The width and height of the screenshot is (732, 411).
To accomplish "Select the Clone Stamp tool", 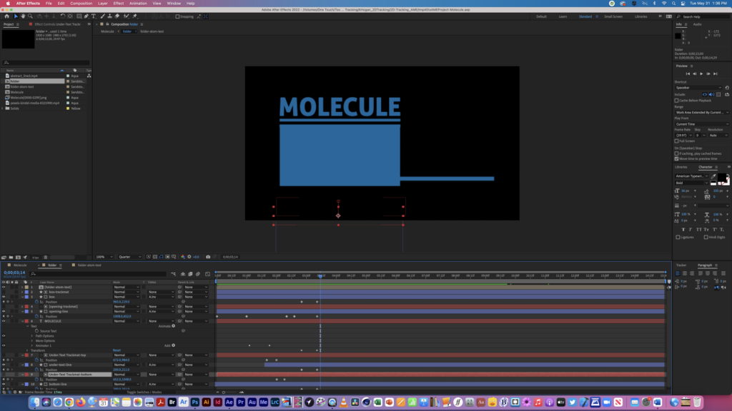I will [109, 16].
